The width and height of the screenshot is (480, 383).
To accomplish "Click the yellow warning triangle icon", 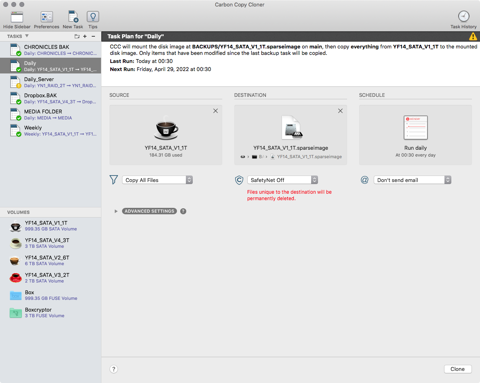I will click(x=473, y=36).
